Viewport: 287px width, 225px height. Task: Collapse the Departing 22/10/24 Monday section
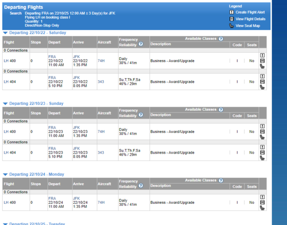pos(5,174)
